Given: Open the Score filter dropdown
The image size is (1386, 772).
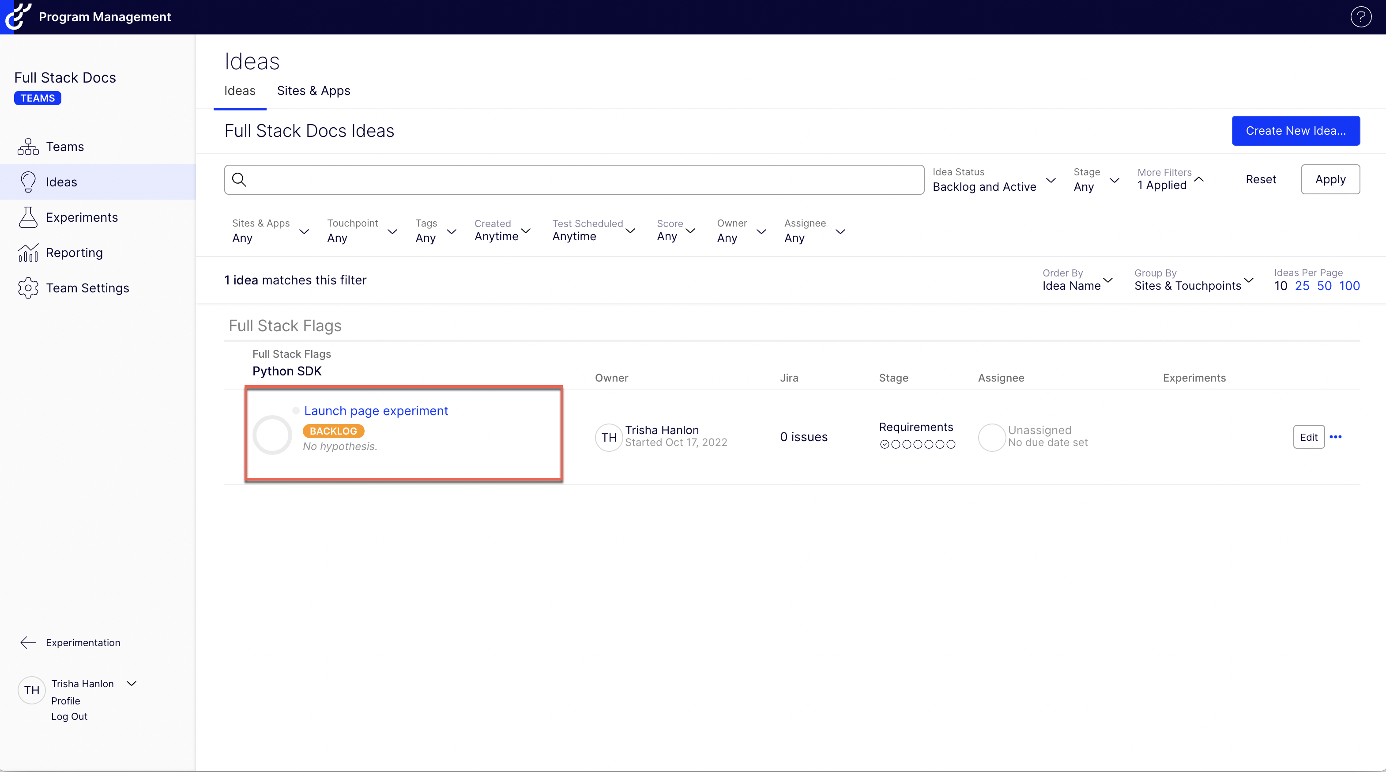Looking at the screenshot, I should (676, 231).
